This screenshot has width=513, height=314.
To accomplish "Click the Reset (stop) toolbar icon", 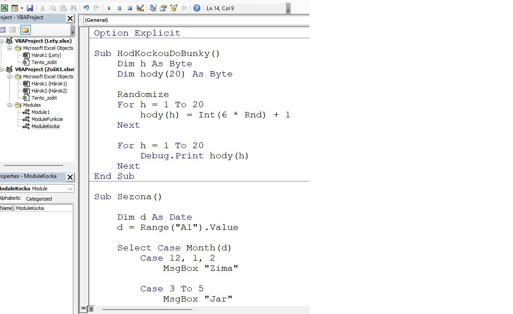I will (x=130, y=8).
